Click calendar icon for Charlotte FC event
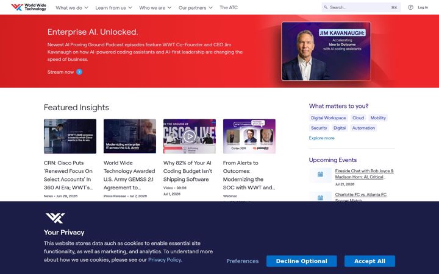The width and height of the screenshot is (439, 274). pos(320,197)
